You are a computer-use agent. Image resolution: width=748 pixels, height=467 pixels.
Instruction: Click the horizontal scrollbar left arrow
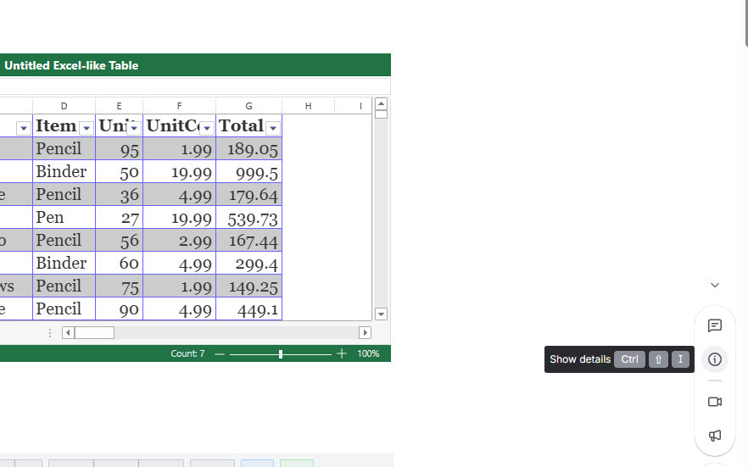click(x=69, y=333)
